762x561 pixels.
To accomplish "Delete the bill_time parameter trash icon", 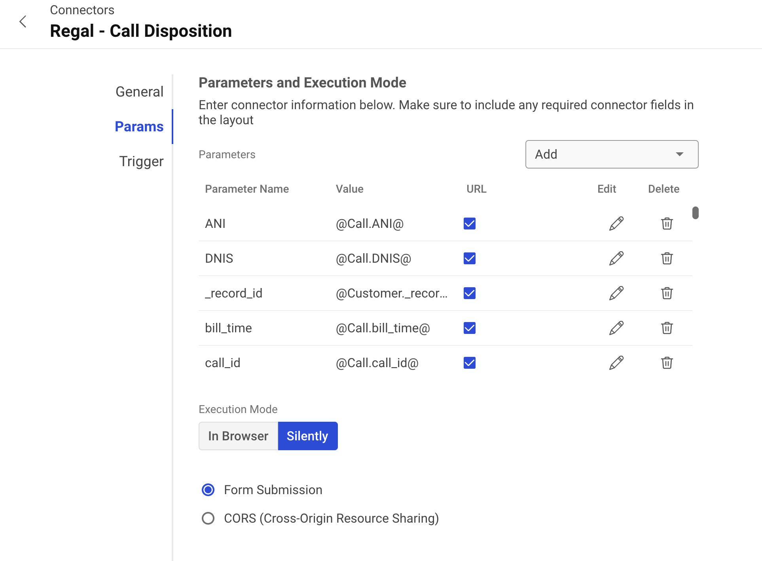I will (x=667, y=328).
